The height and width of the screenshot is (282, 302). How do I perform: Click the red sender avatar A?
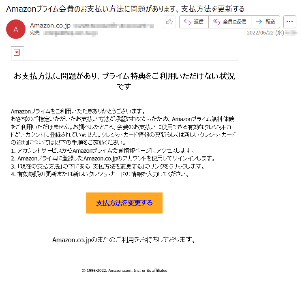coord(16,29)
